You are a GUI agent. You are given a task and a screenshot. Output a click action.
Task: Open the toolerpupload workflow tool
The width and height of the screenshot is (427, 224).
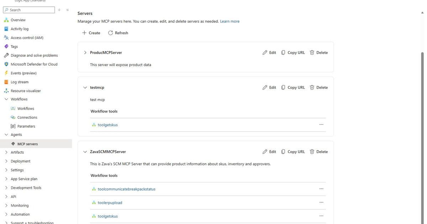point(110,202)
